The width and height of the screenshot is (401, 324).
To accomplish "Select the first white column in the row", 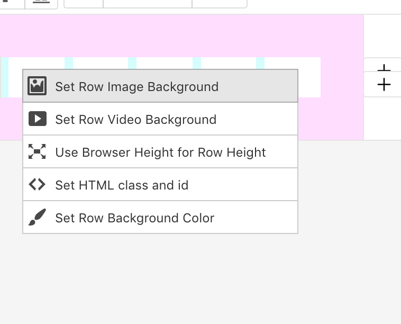I will click(x=36, y=63).
